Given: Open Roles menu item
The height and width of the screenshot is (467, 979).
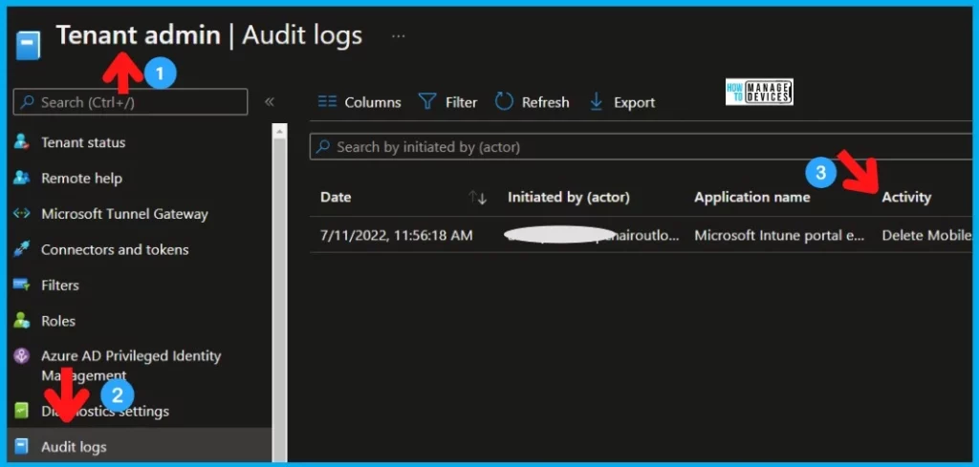Looking at the screenshot, I should 58,321.
